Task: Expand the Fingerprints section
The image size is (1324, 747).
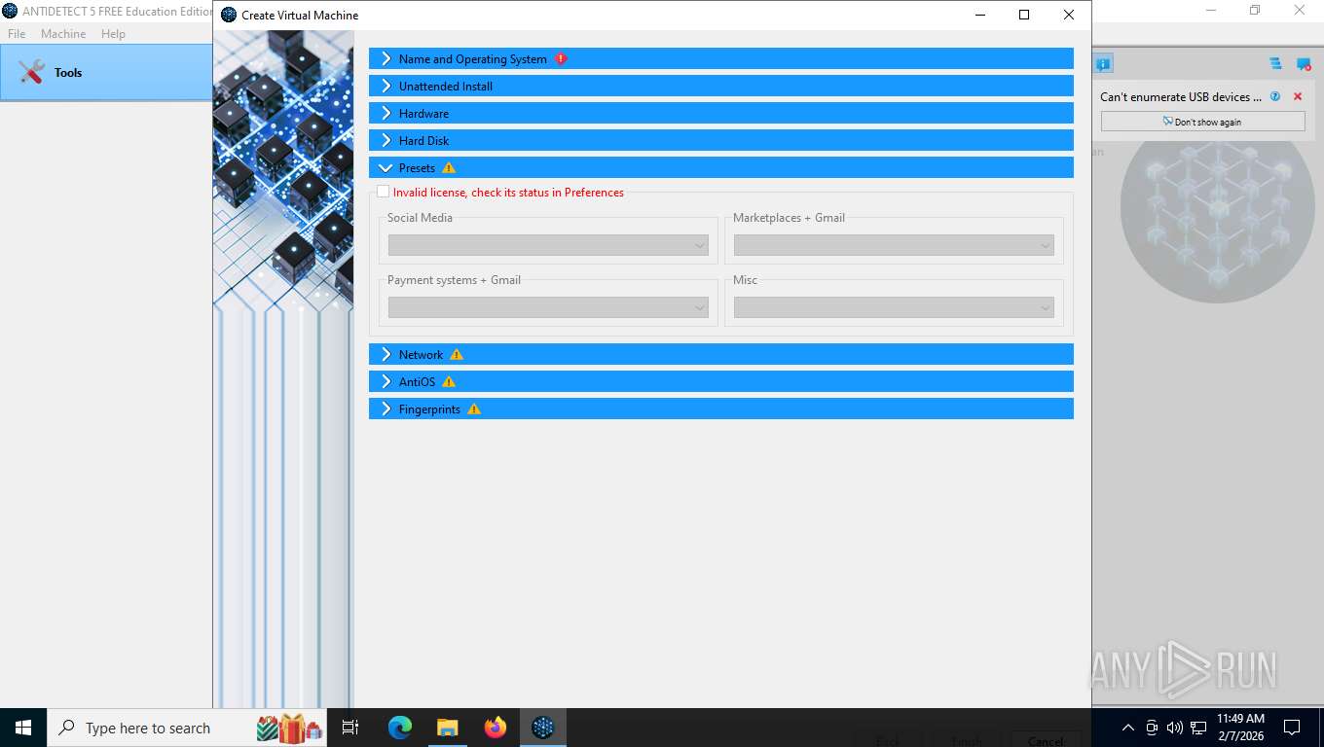Action: [x=721, y=409]
